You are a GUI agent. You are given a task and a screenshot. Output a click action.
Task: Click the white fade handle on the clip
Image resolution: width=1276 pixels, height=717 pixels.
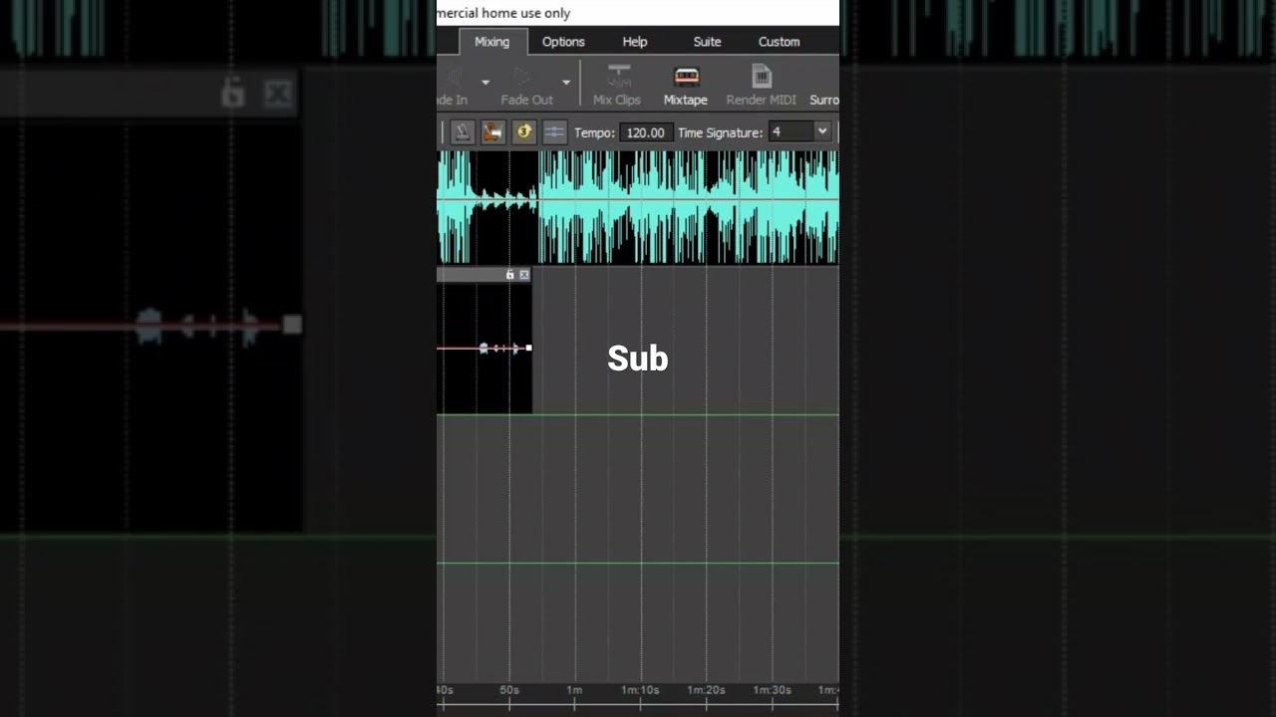coord(528,348)
